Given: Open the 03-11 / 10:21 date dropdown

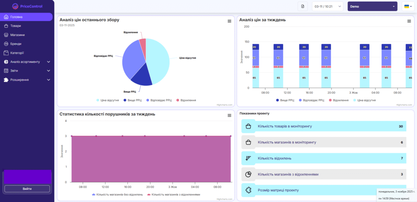Looking at the screenshot, I should point(328,7).
